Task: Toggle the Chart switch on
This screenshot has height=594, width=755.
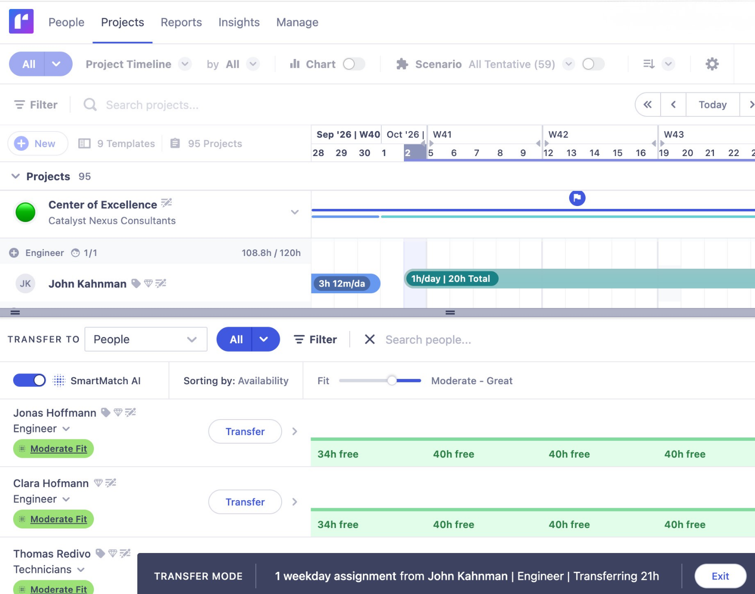Action: click(354, 64)
